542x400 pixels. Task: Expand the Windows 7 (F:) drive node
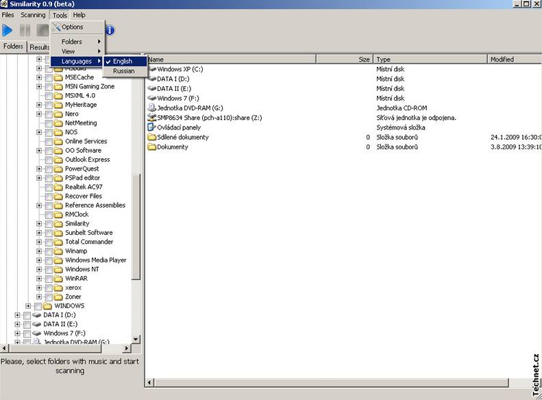pos(17,333)
